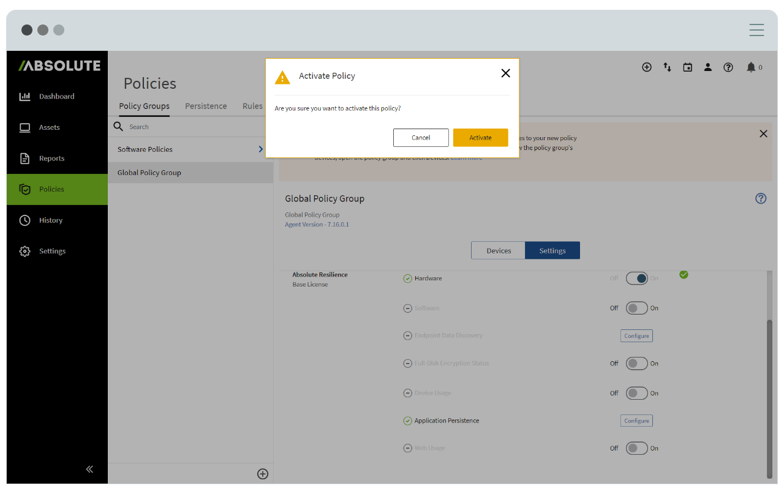
Task: Click the Settings gear icon
Action: click(x=24, y=252)
